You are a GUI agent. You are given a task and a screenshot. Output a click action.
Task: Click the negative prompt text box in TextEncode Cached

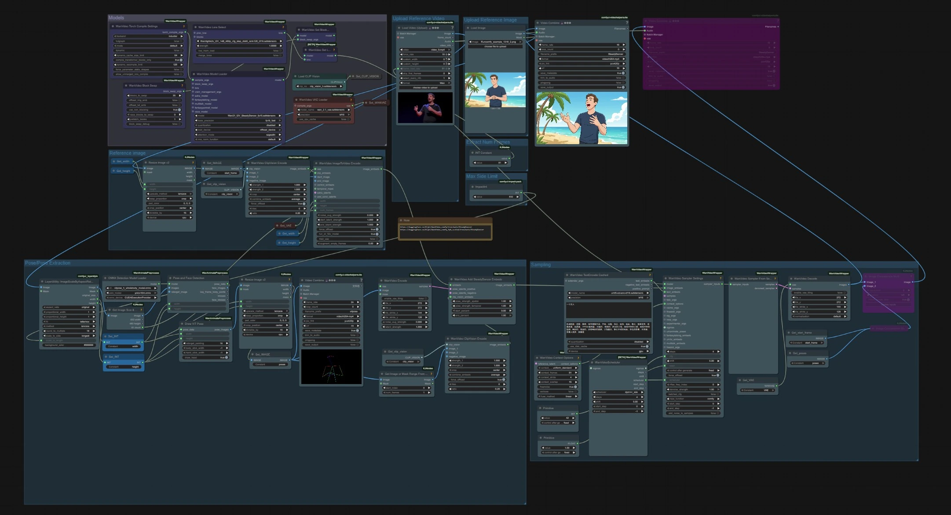[x=608, y=330]
